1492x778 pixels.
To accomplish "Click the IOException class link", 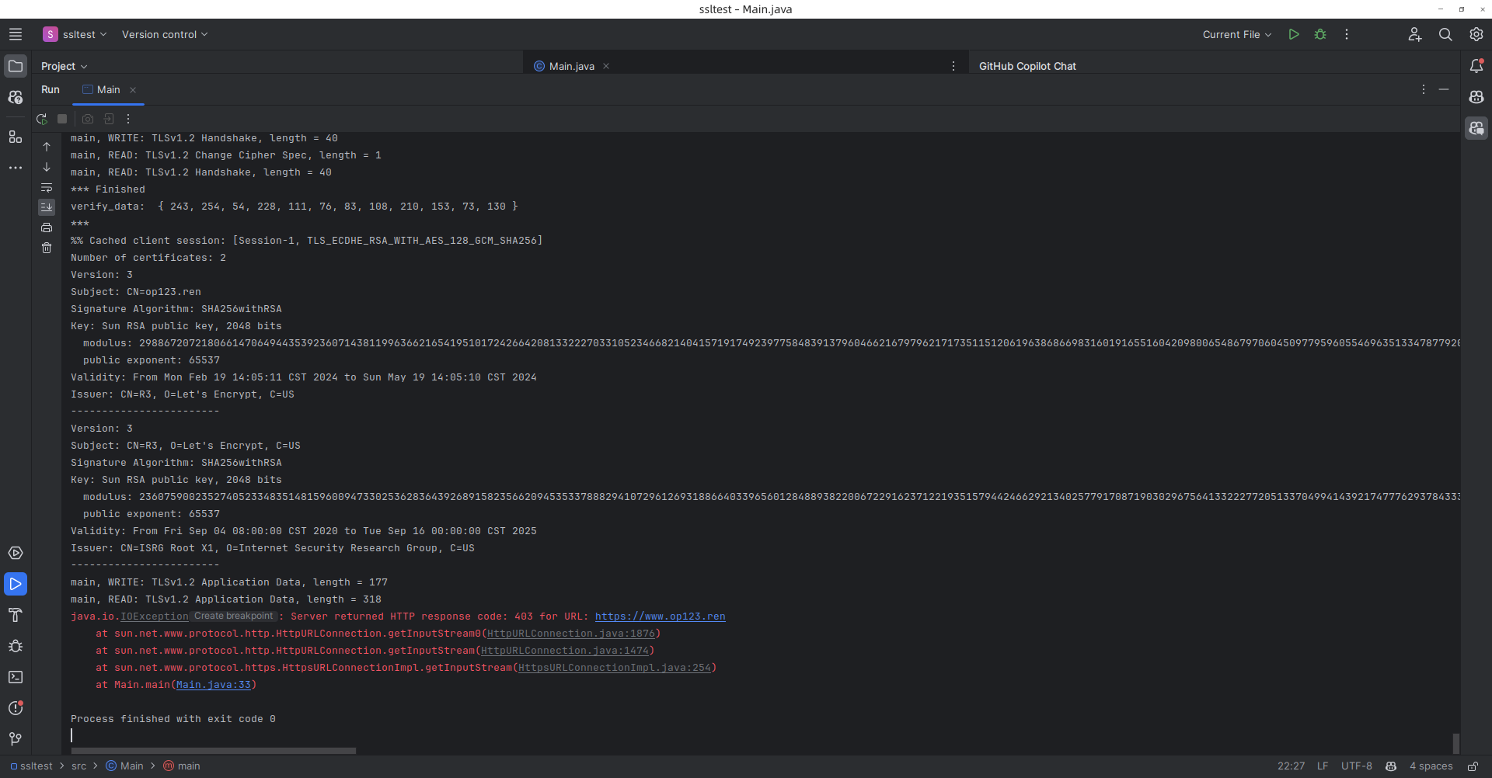I will coord(155,616).
